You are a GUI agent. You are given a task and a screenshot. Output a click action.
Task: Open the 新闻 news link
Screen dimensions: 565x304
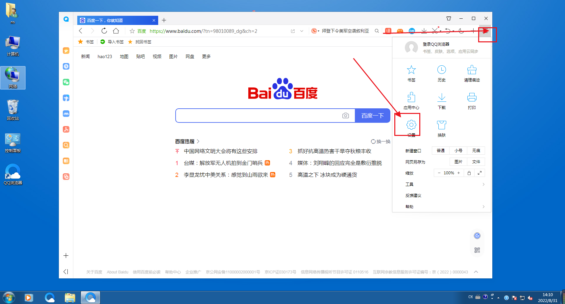point(86,56)
